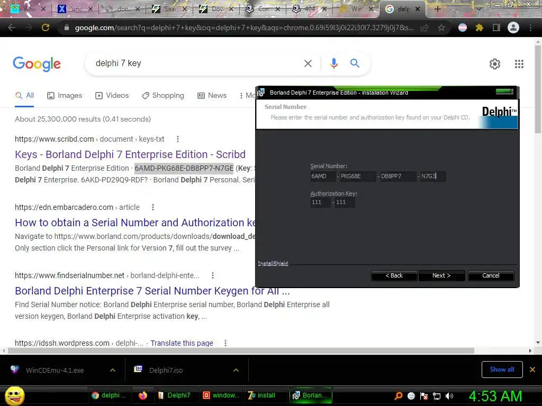Open the More search filters menu
Image resolution: width=542 pixels, height=406 pixels.
coord(248,96)
